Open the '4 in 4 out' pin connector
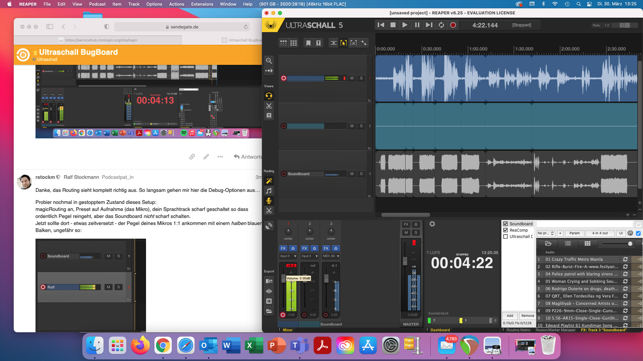Image resolution: width=643 pixels, height=361 pixels. click(600, 233)
